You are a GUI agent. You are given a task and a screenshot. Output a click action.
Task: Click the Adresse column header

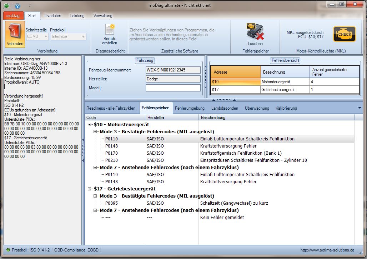[235, 72]
